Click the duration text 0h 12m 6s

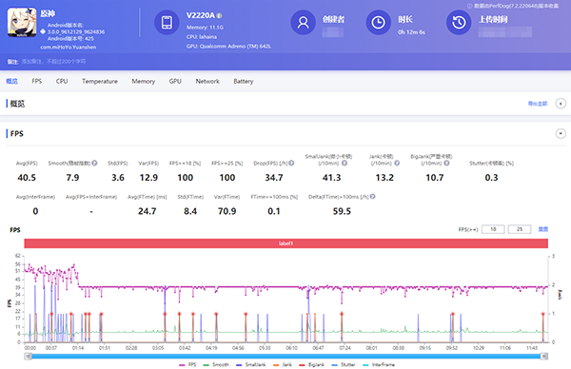tap(411, 32)
